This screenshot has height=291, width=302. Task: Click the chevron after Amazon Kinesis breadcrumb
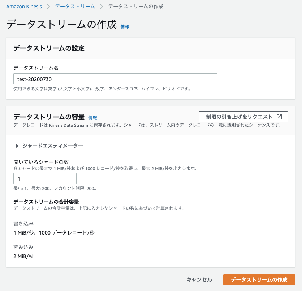(48, 7)
